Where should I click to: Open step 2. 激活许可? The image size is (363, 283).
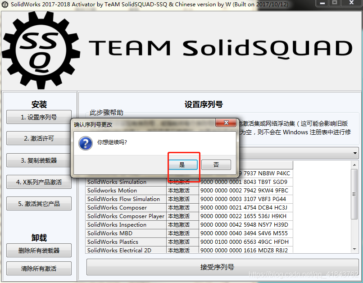click(x=39, y=138)
